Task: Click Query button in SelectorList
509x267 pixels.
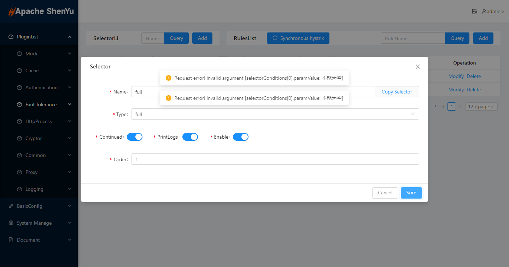Action: pyautogui.click(x=176, y=38)
